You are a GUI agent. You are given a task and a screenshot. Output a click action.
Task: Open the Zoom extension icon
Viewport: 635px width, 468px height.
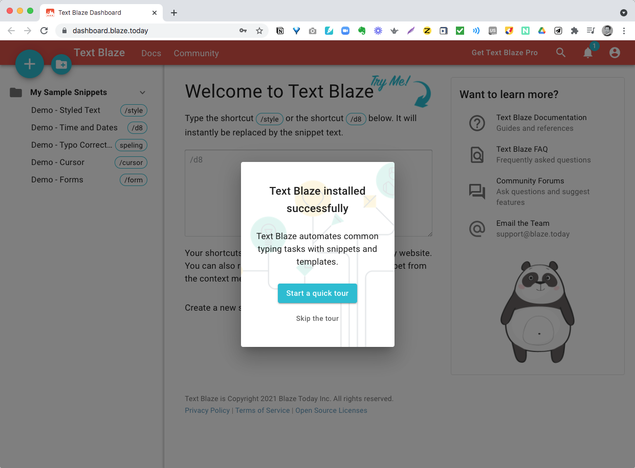point(345,31)
